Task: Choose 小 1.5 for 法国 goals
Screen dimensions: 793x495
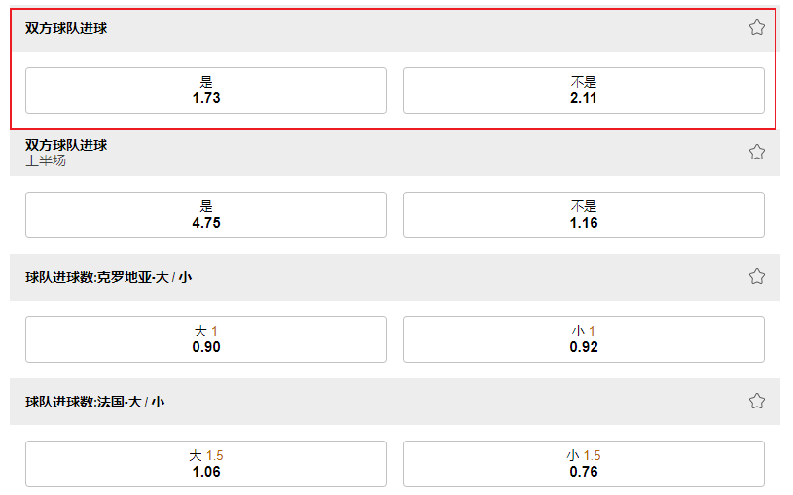Action: (584, 464)
